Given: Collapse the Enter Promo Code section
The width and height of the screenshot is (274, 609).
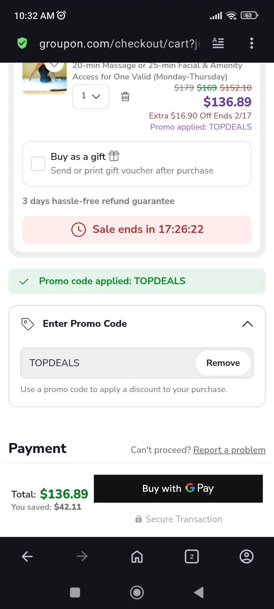Looking at the screenshot, I should point(247,324).
